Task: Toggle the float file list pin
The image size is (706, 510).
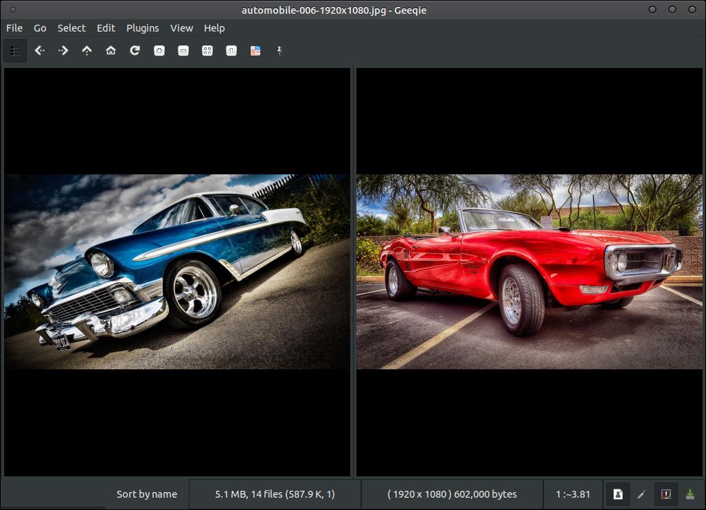Action: click(279, 51)
